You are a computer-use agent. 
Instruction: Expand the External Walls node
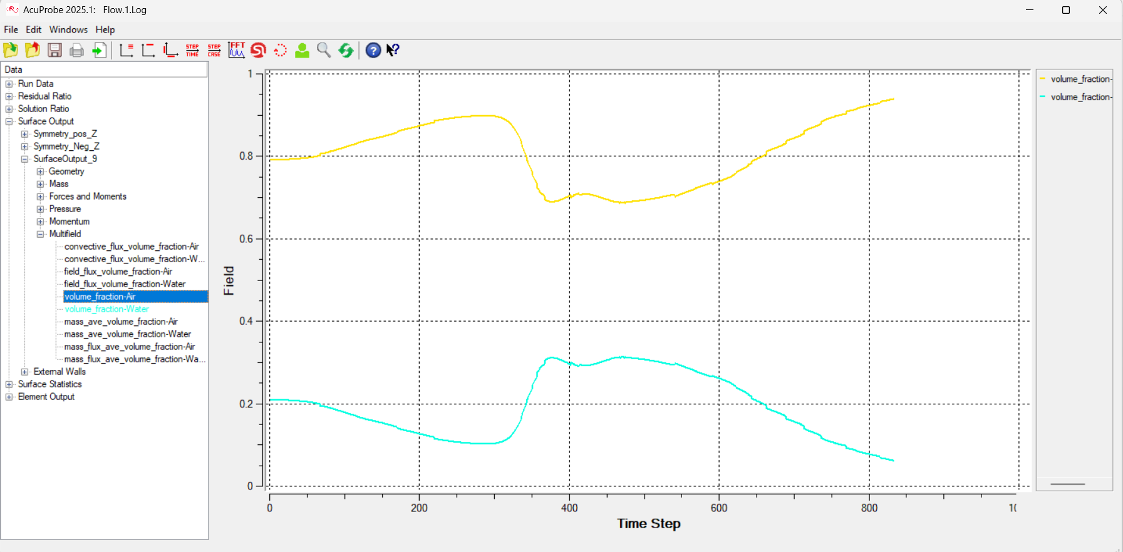(24, 372)
